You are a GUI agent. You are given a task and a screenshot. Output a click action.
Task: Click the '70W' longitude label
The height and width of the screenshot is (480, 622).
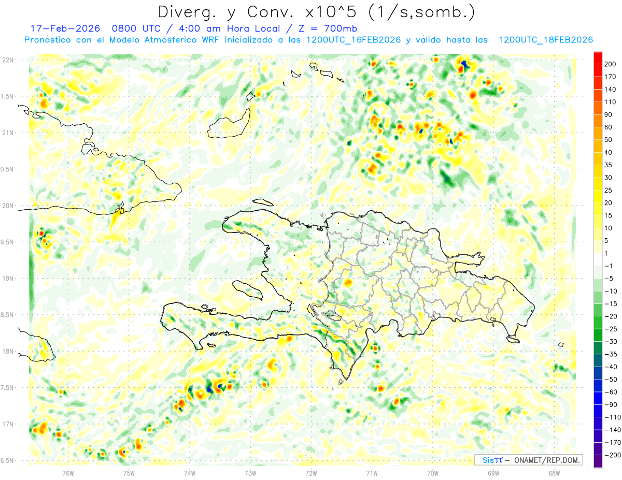coord(433,472)
